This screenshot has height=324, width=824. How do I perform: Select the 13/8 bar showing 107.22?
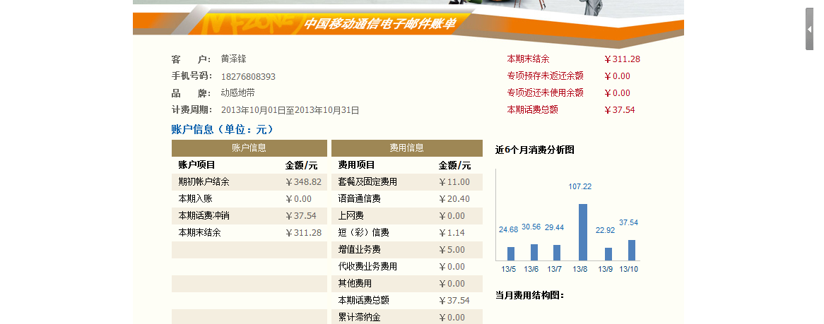[x=583, y=232]
